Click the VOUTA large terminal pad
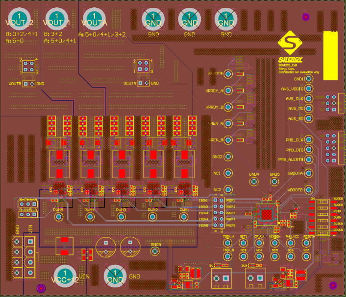 click(x=95, y=19)
